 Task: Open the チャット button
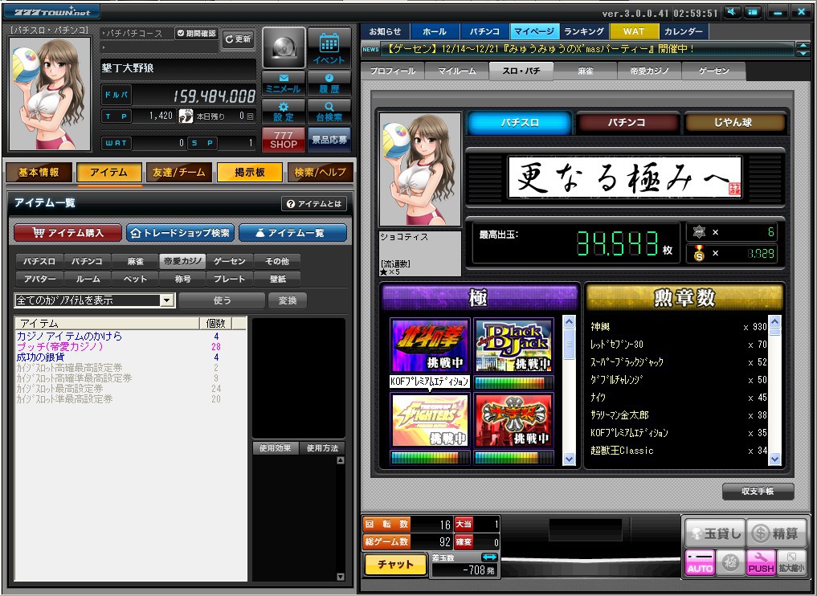(395, 565)
